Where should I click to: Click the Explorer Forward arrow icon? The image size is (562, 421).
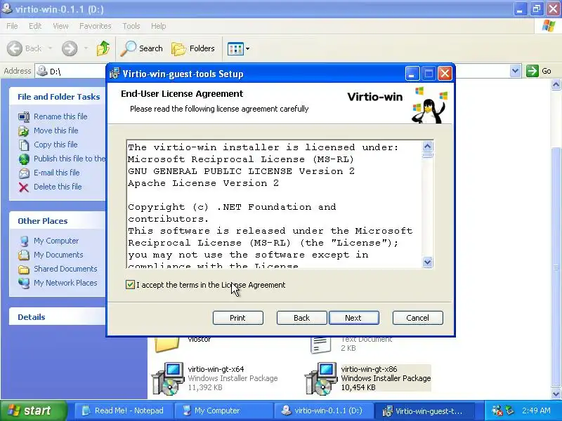coord(70,48)
